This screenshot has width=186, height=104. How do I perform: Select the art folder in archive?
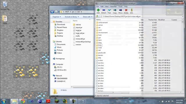99,28
